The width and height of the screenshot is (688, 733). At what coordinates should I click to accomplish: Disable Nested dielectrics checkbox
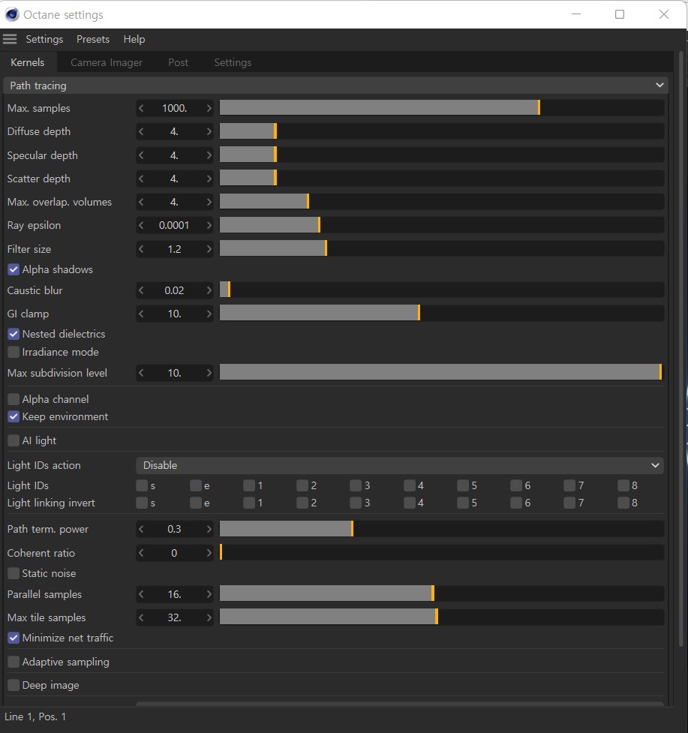14,334
